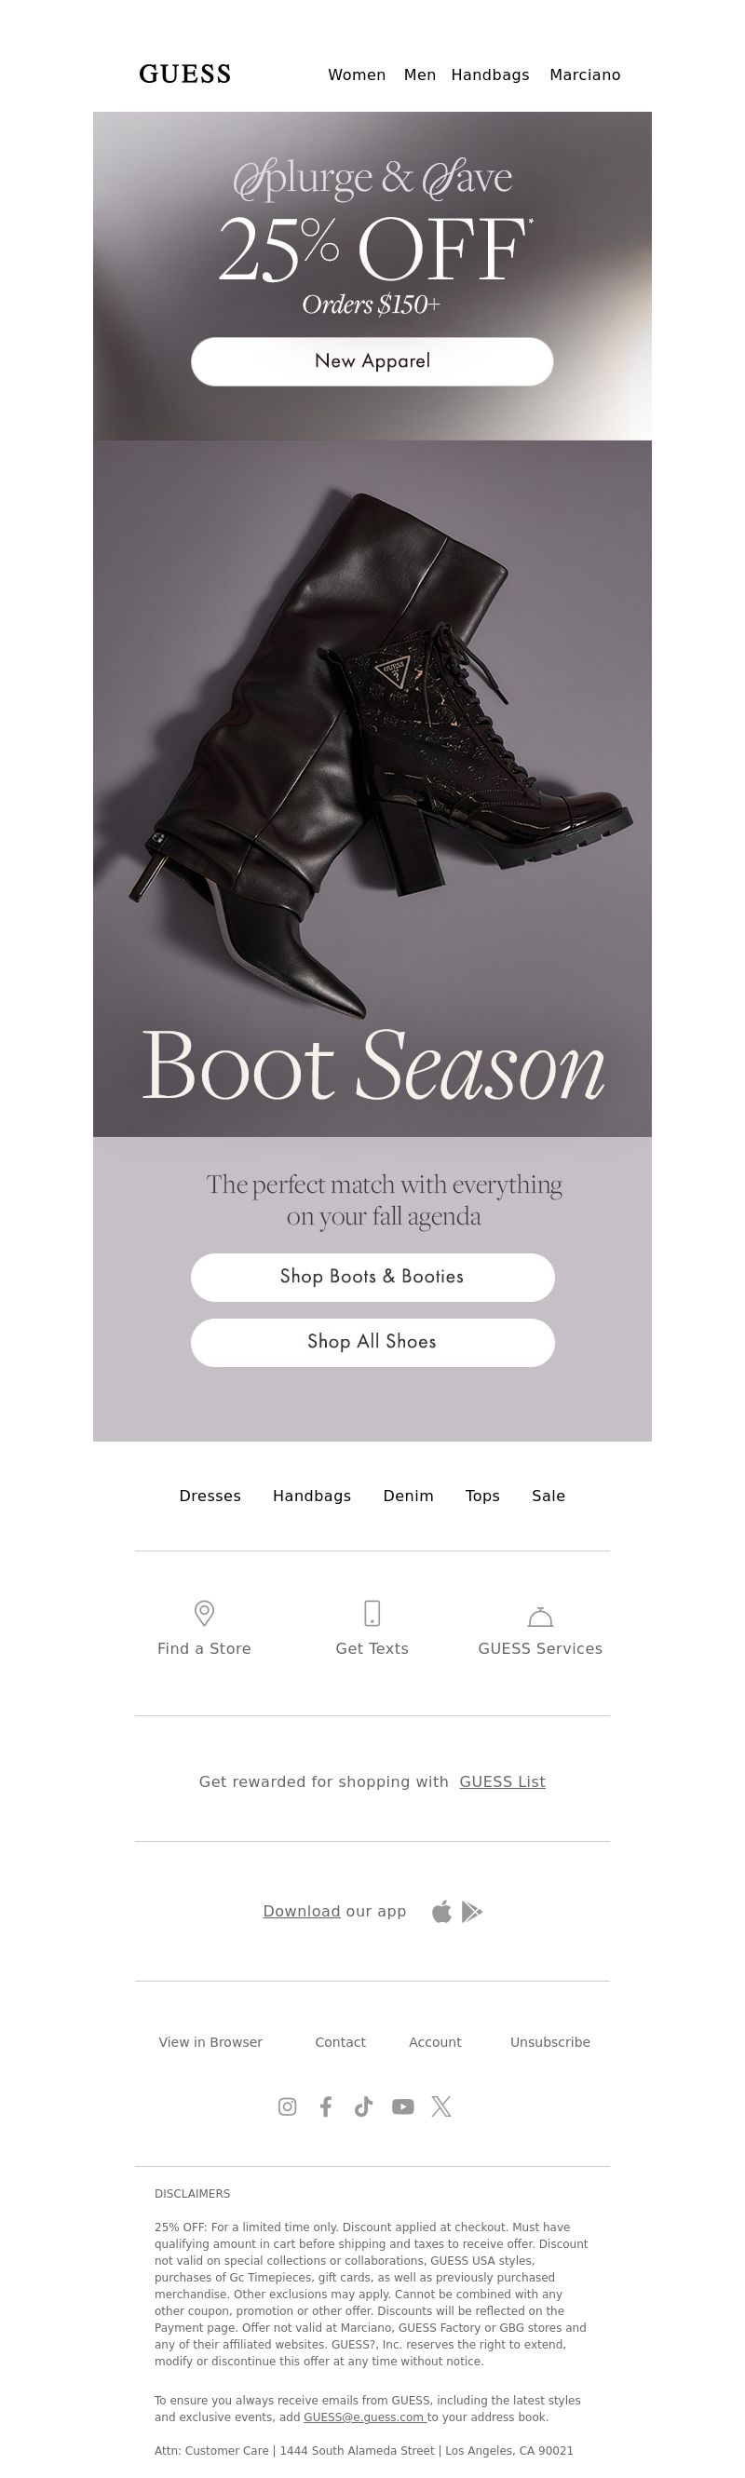Click the Find a Store location pin icon
Image resolution: width=745 pixels, height=2478 pixels.
point(204,1612)
